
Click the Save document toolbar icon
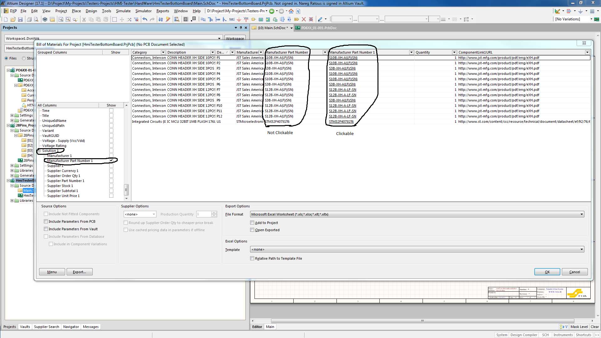[20, 19]
